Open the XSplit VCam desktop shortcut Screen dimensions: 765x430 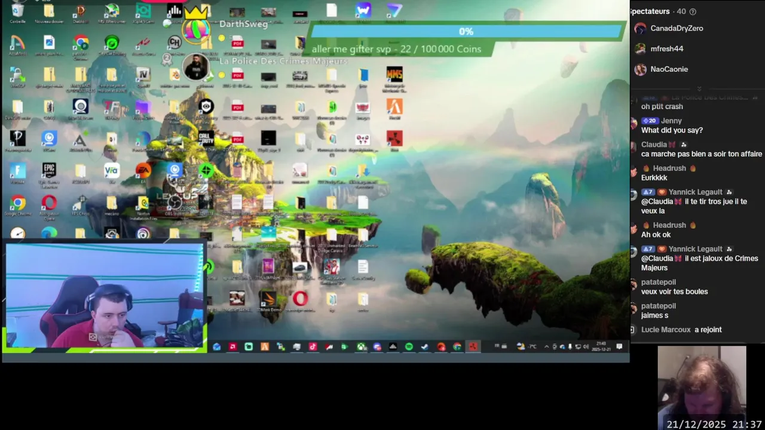coord(143,12)
